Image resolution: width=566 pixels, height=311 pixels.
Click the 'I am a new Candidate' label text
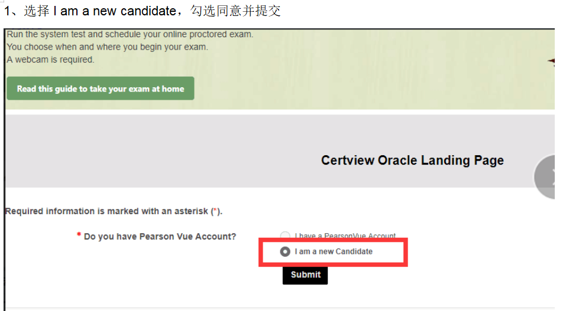[x=334, y=251]
